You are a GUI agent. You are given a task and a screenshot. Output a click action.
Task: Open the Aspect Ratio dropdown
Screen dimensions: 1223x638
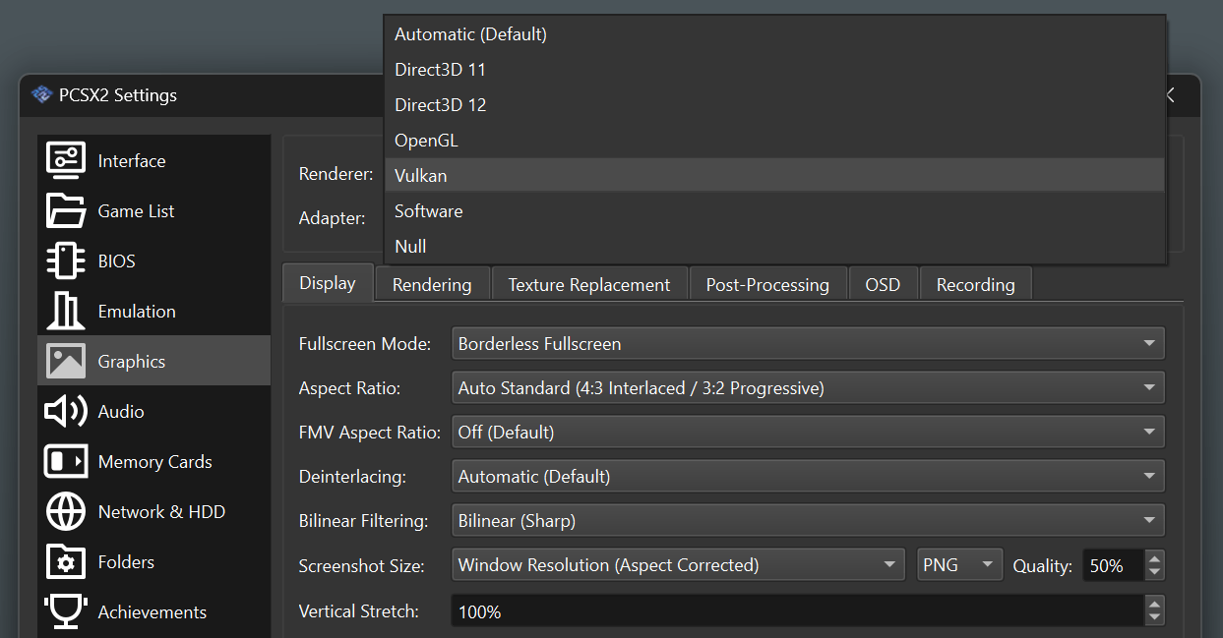808,387
